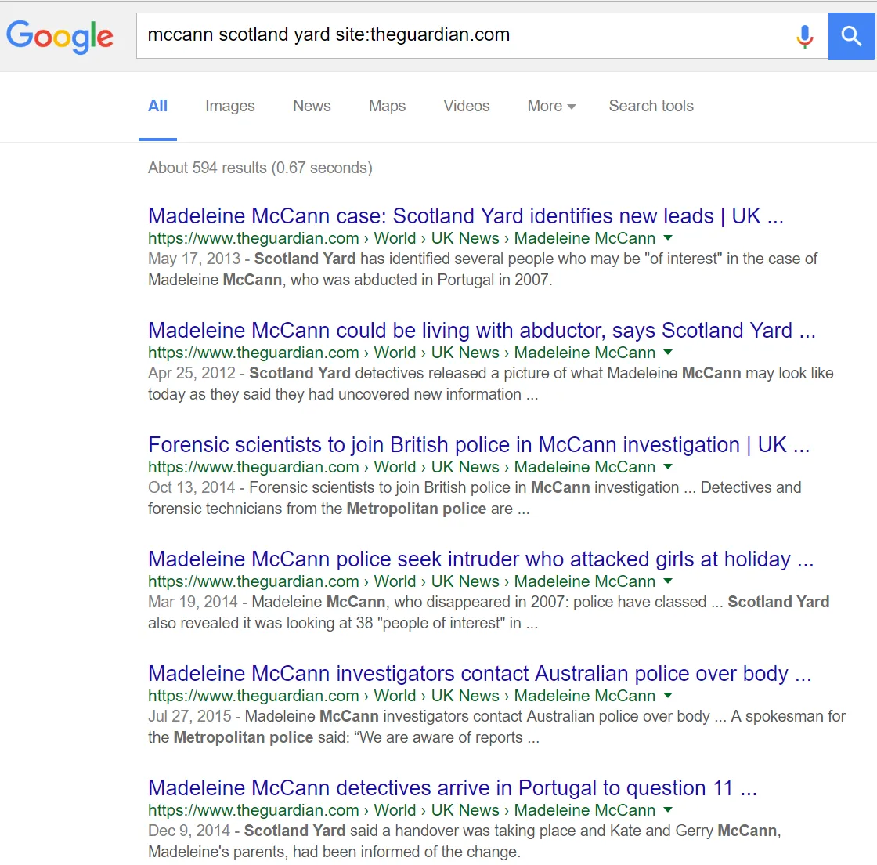The image size is (877, 865).
Task: Select the Videos tab
Action: click(467, 106)
